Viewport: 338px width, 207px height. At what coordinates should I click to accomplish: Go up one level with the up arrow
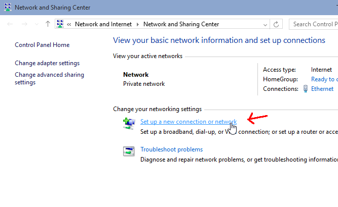(48, 24)
